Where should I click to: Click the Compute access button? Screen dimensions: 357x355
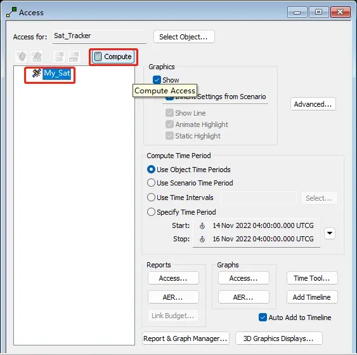point(113,57)
